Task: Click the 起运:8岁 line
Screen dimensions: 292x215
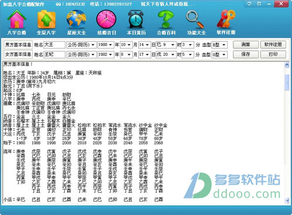Action: tap(13, 90)
